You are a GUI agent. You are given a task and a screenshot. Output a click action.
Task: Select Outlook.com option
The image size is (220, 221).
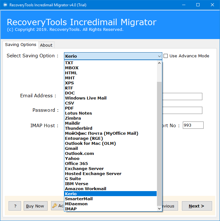click(x=111, y=154)
